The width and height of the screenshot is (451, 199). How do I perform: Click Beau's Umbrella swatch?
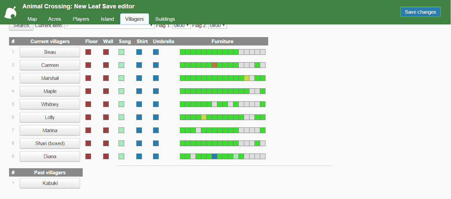(x=156, y=52)
